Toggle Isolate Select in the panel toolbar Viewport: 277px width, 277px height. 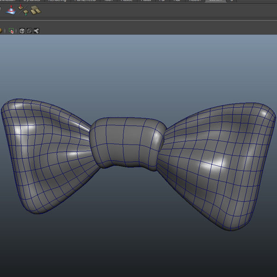[11, 31]
